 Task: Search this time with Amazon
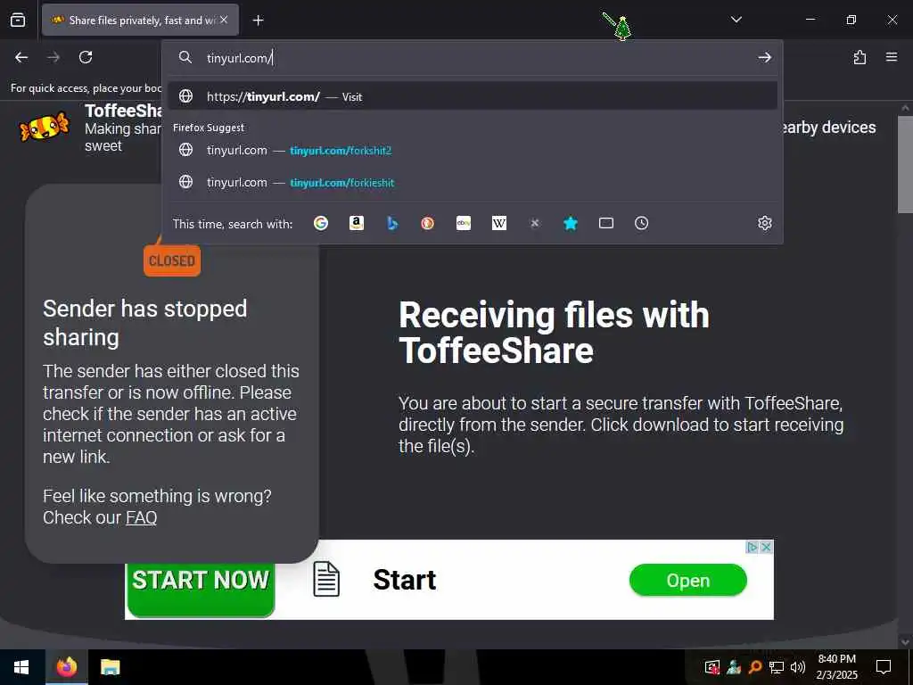tap(357, 223)
